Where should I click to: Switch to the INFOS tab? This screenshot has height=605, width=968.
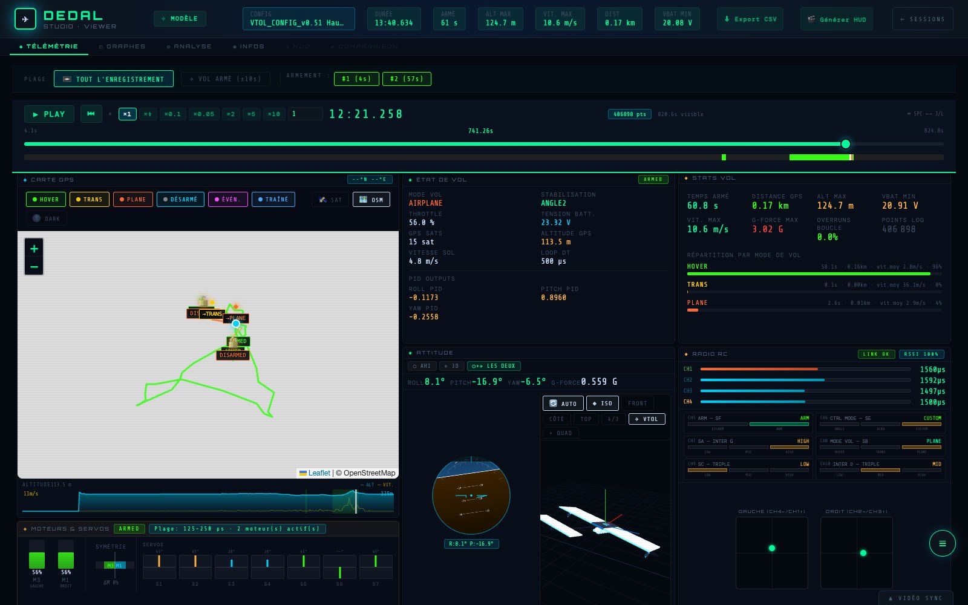coord(249,46)
